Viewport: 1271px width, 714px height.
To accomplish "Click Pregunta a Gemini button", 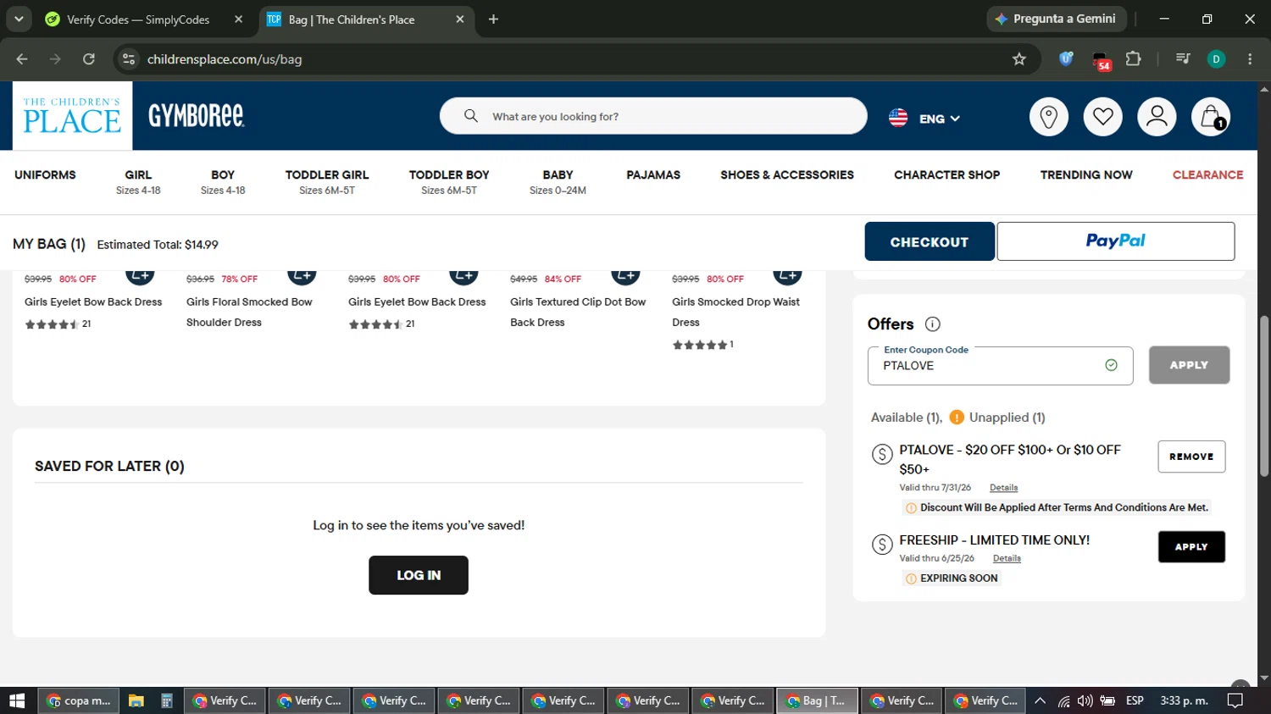I will click(x=1057, y=19).
